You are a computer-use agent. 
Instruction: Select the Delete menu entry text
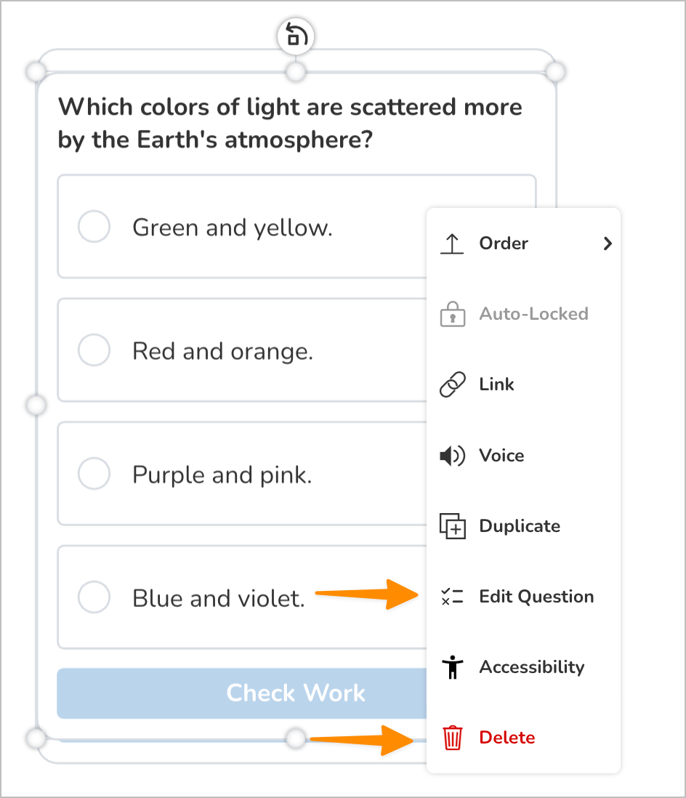pos(507,738)
